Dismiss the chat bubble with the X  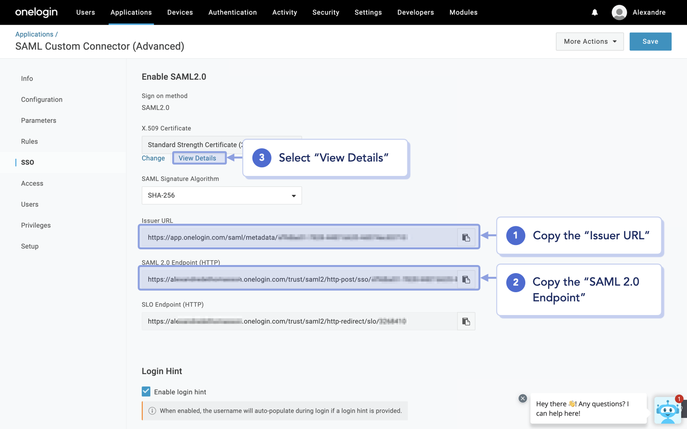pos(522,398)
